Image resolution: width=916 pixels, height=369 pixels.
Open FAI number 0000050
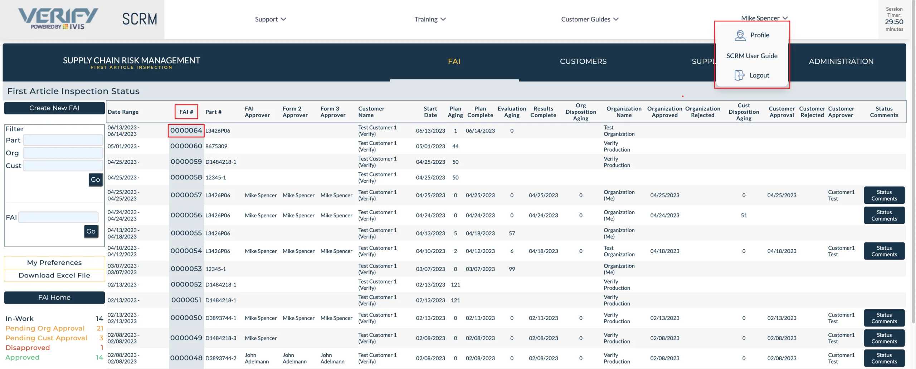coord(186,318)
